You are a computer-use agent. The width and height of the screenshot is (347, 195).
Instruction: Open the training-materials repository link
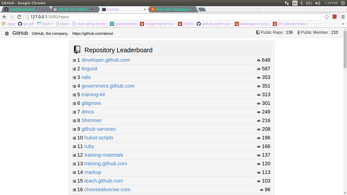pyautogui.click(x=104, y=155)
